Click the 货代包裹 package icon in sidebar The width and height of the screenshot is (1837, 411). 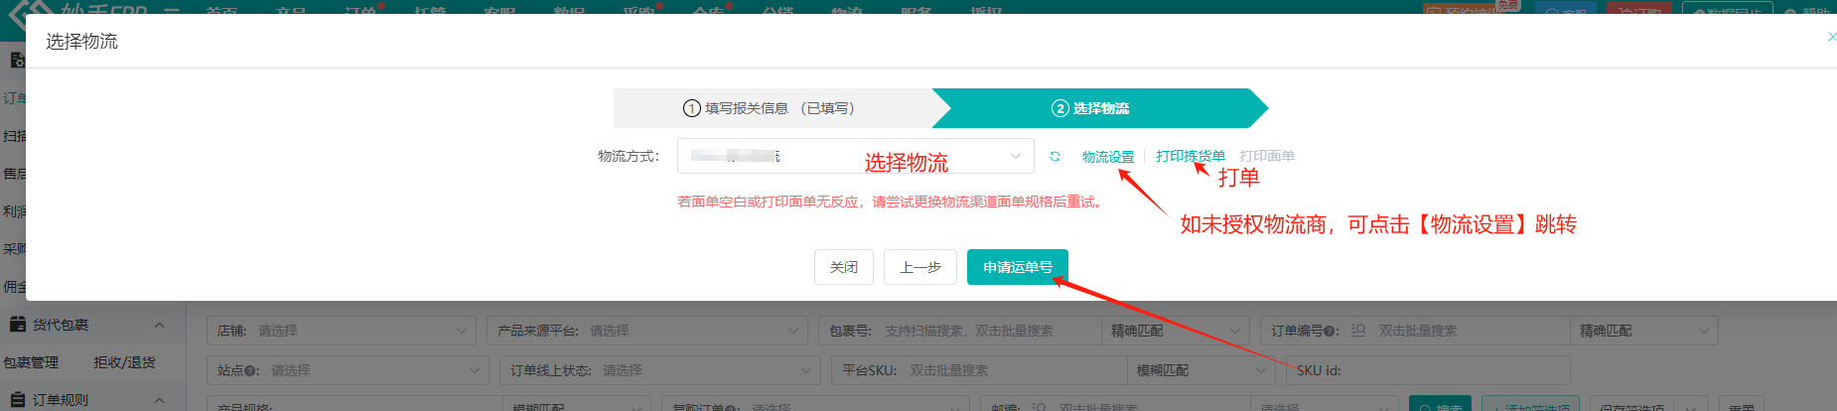point(17,325)
